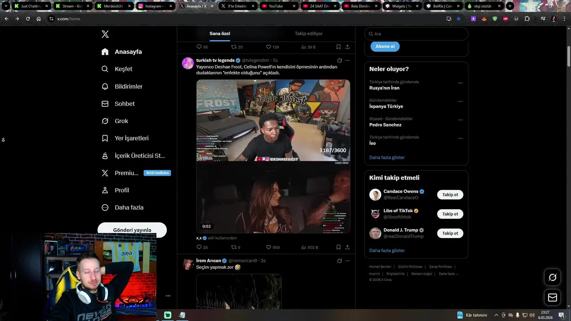The width and height of the screenshot is (571, 321).
Task: Open floating messages envelope button
Action: pos(552,297)
